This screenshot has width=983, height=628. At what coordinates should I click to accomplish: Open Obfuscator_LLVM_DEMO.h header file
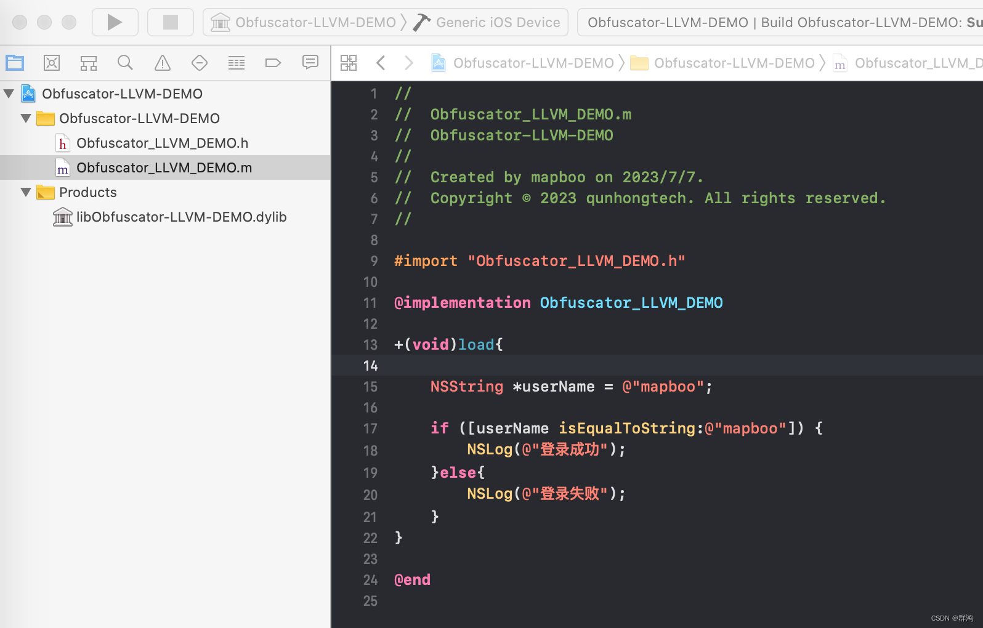click(x=163, y=143)
